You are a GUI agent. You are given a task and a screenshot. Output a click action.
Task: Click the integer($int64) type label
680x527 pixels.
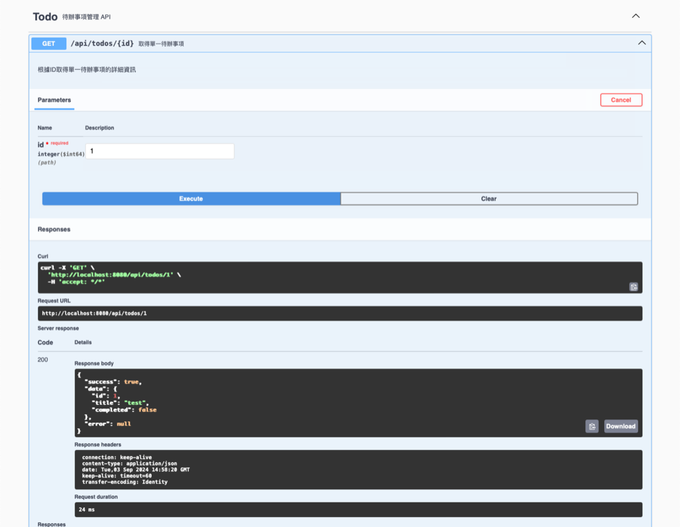click(x=61, y=154)
